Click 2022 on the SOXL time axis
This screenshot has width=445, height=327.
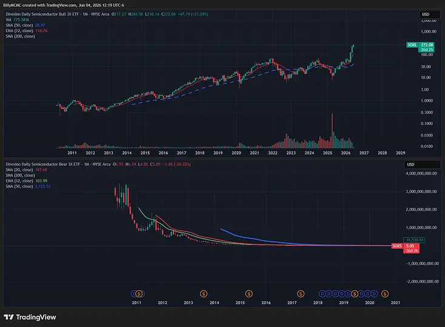tap(273, 153)
